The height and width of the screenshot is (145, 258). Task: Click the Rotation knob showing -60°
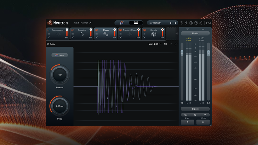[60, 75]
